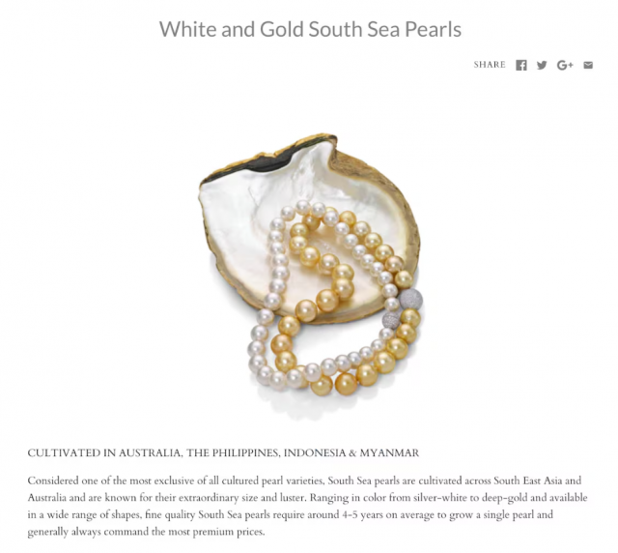Click the "silver-white" text in description
Image resolution: width=618 pixels, height=553 pixels.
coord(442,498)
